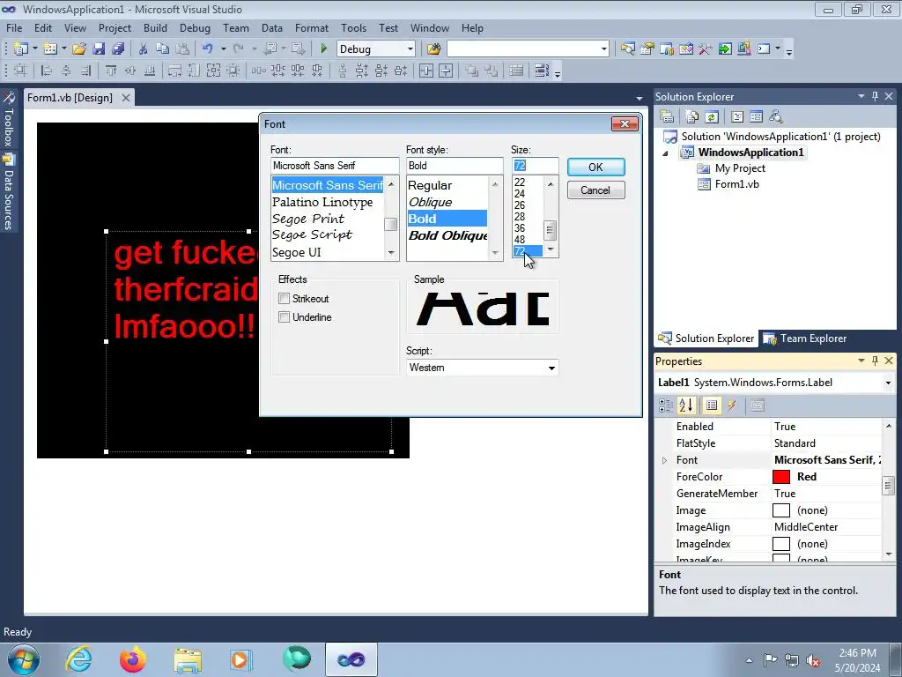Image resolution: width=902 pixels, height=677 pixels.
Task: Click Refresh icon in Solution Explorer
Action: 712,117
